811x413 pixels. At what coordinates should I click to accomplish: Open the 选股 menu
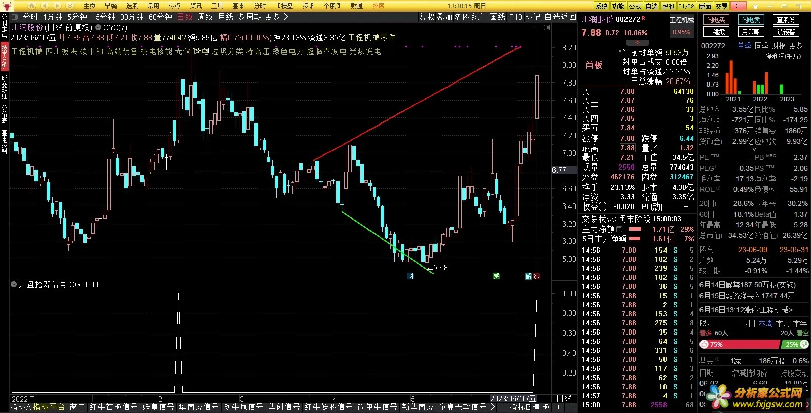point(132,6)
